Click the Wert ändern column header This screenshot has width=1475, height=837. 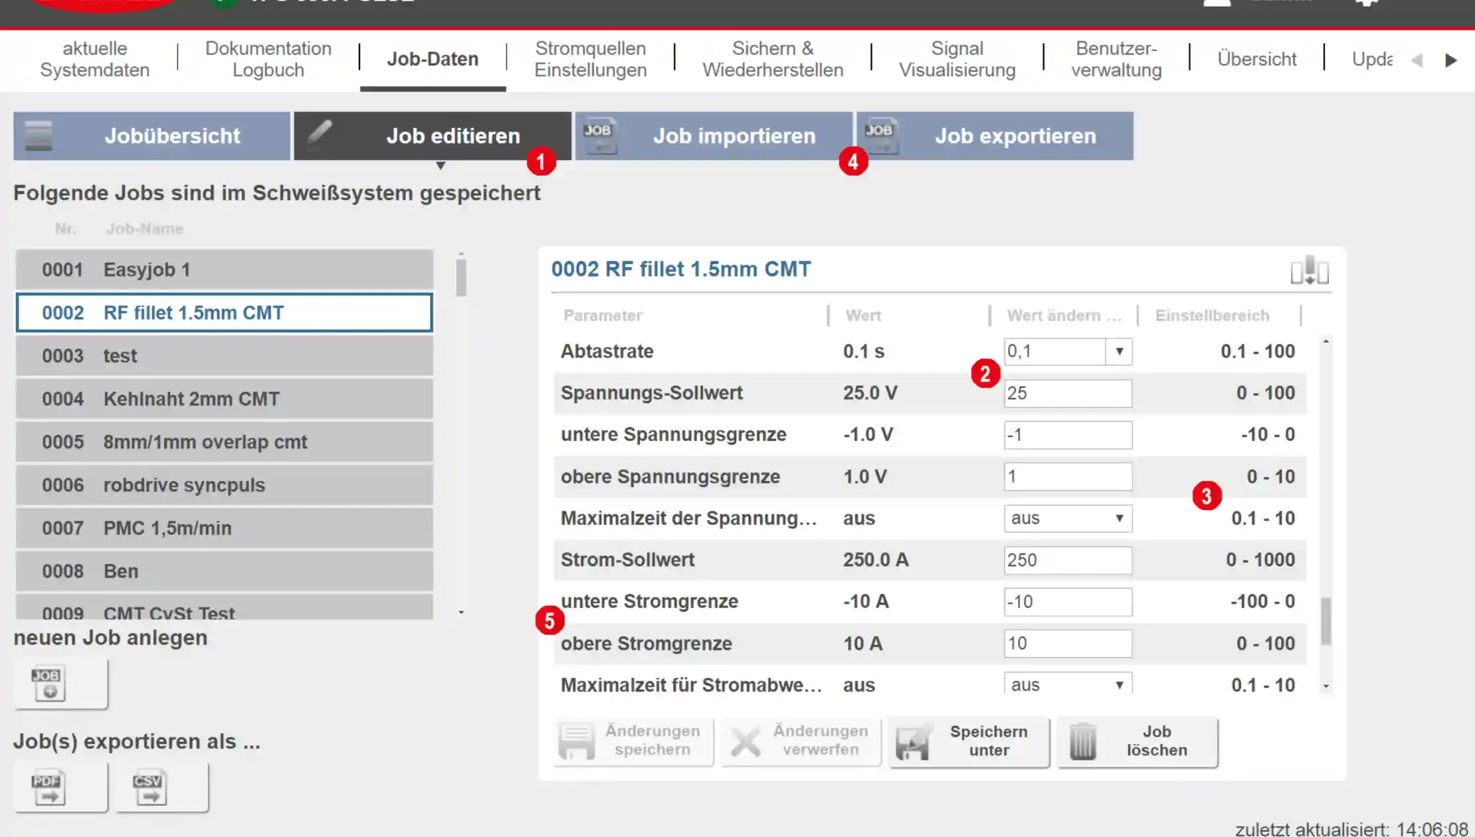[1064, 316]
